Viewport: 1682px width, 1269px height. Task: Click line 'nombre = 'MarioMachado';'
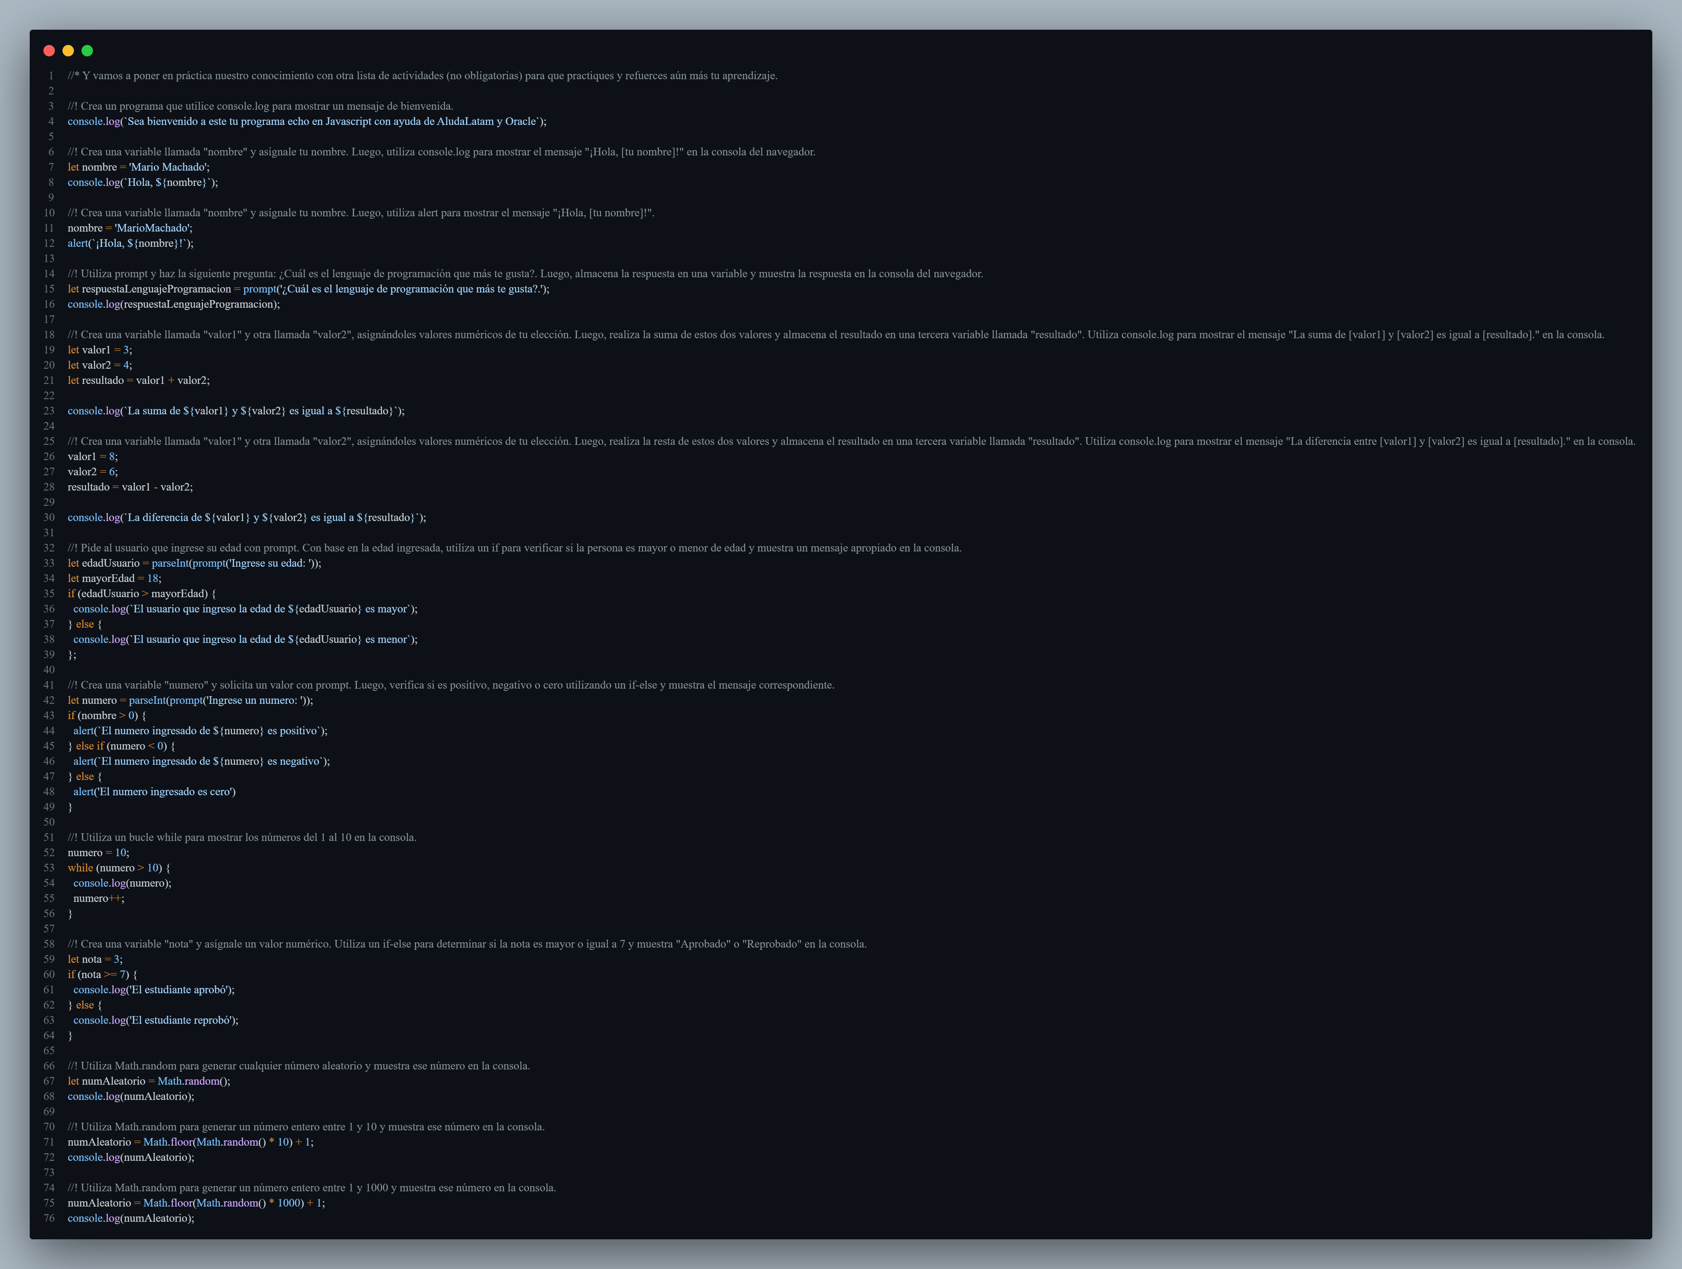coord(130,228)
